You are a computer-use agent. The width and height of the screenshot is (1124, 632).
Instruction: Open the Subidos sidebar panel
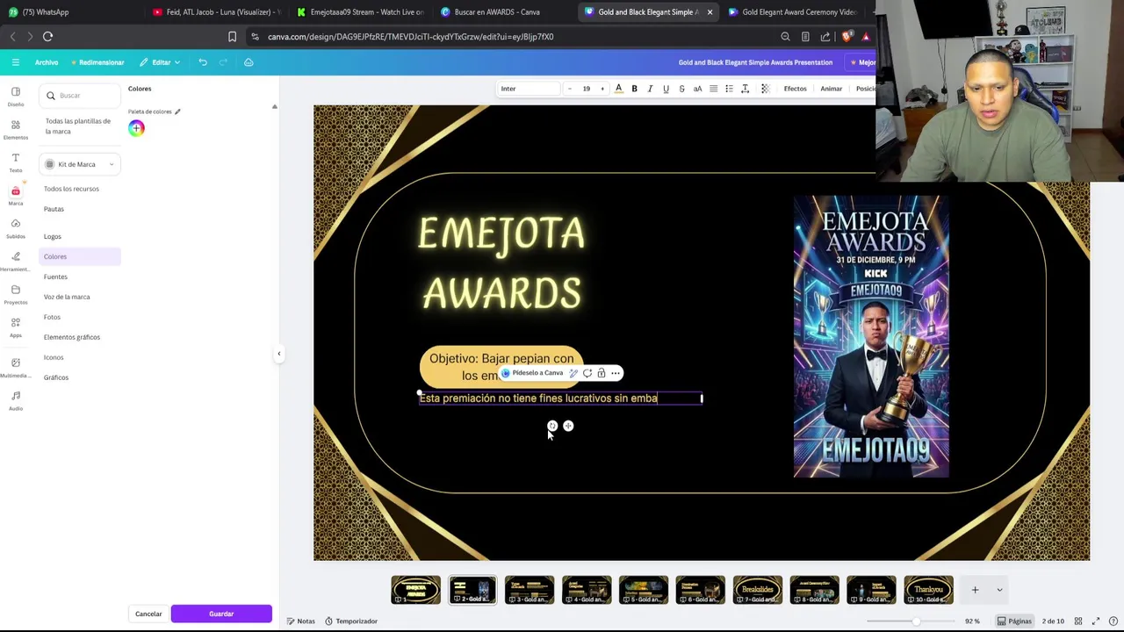(15, 228)
